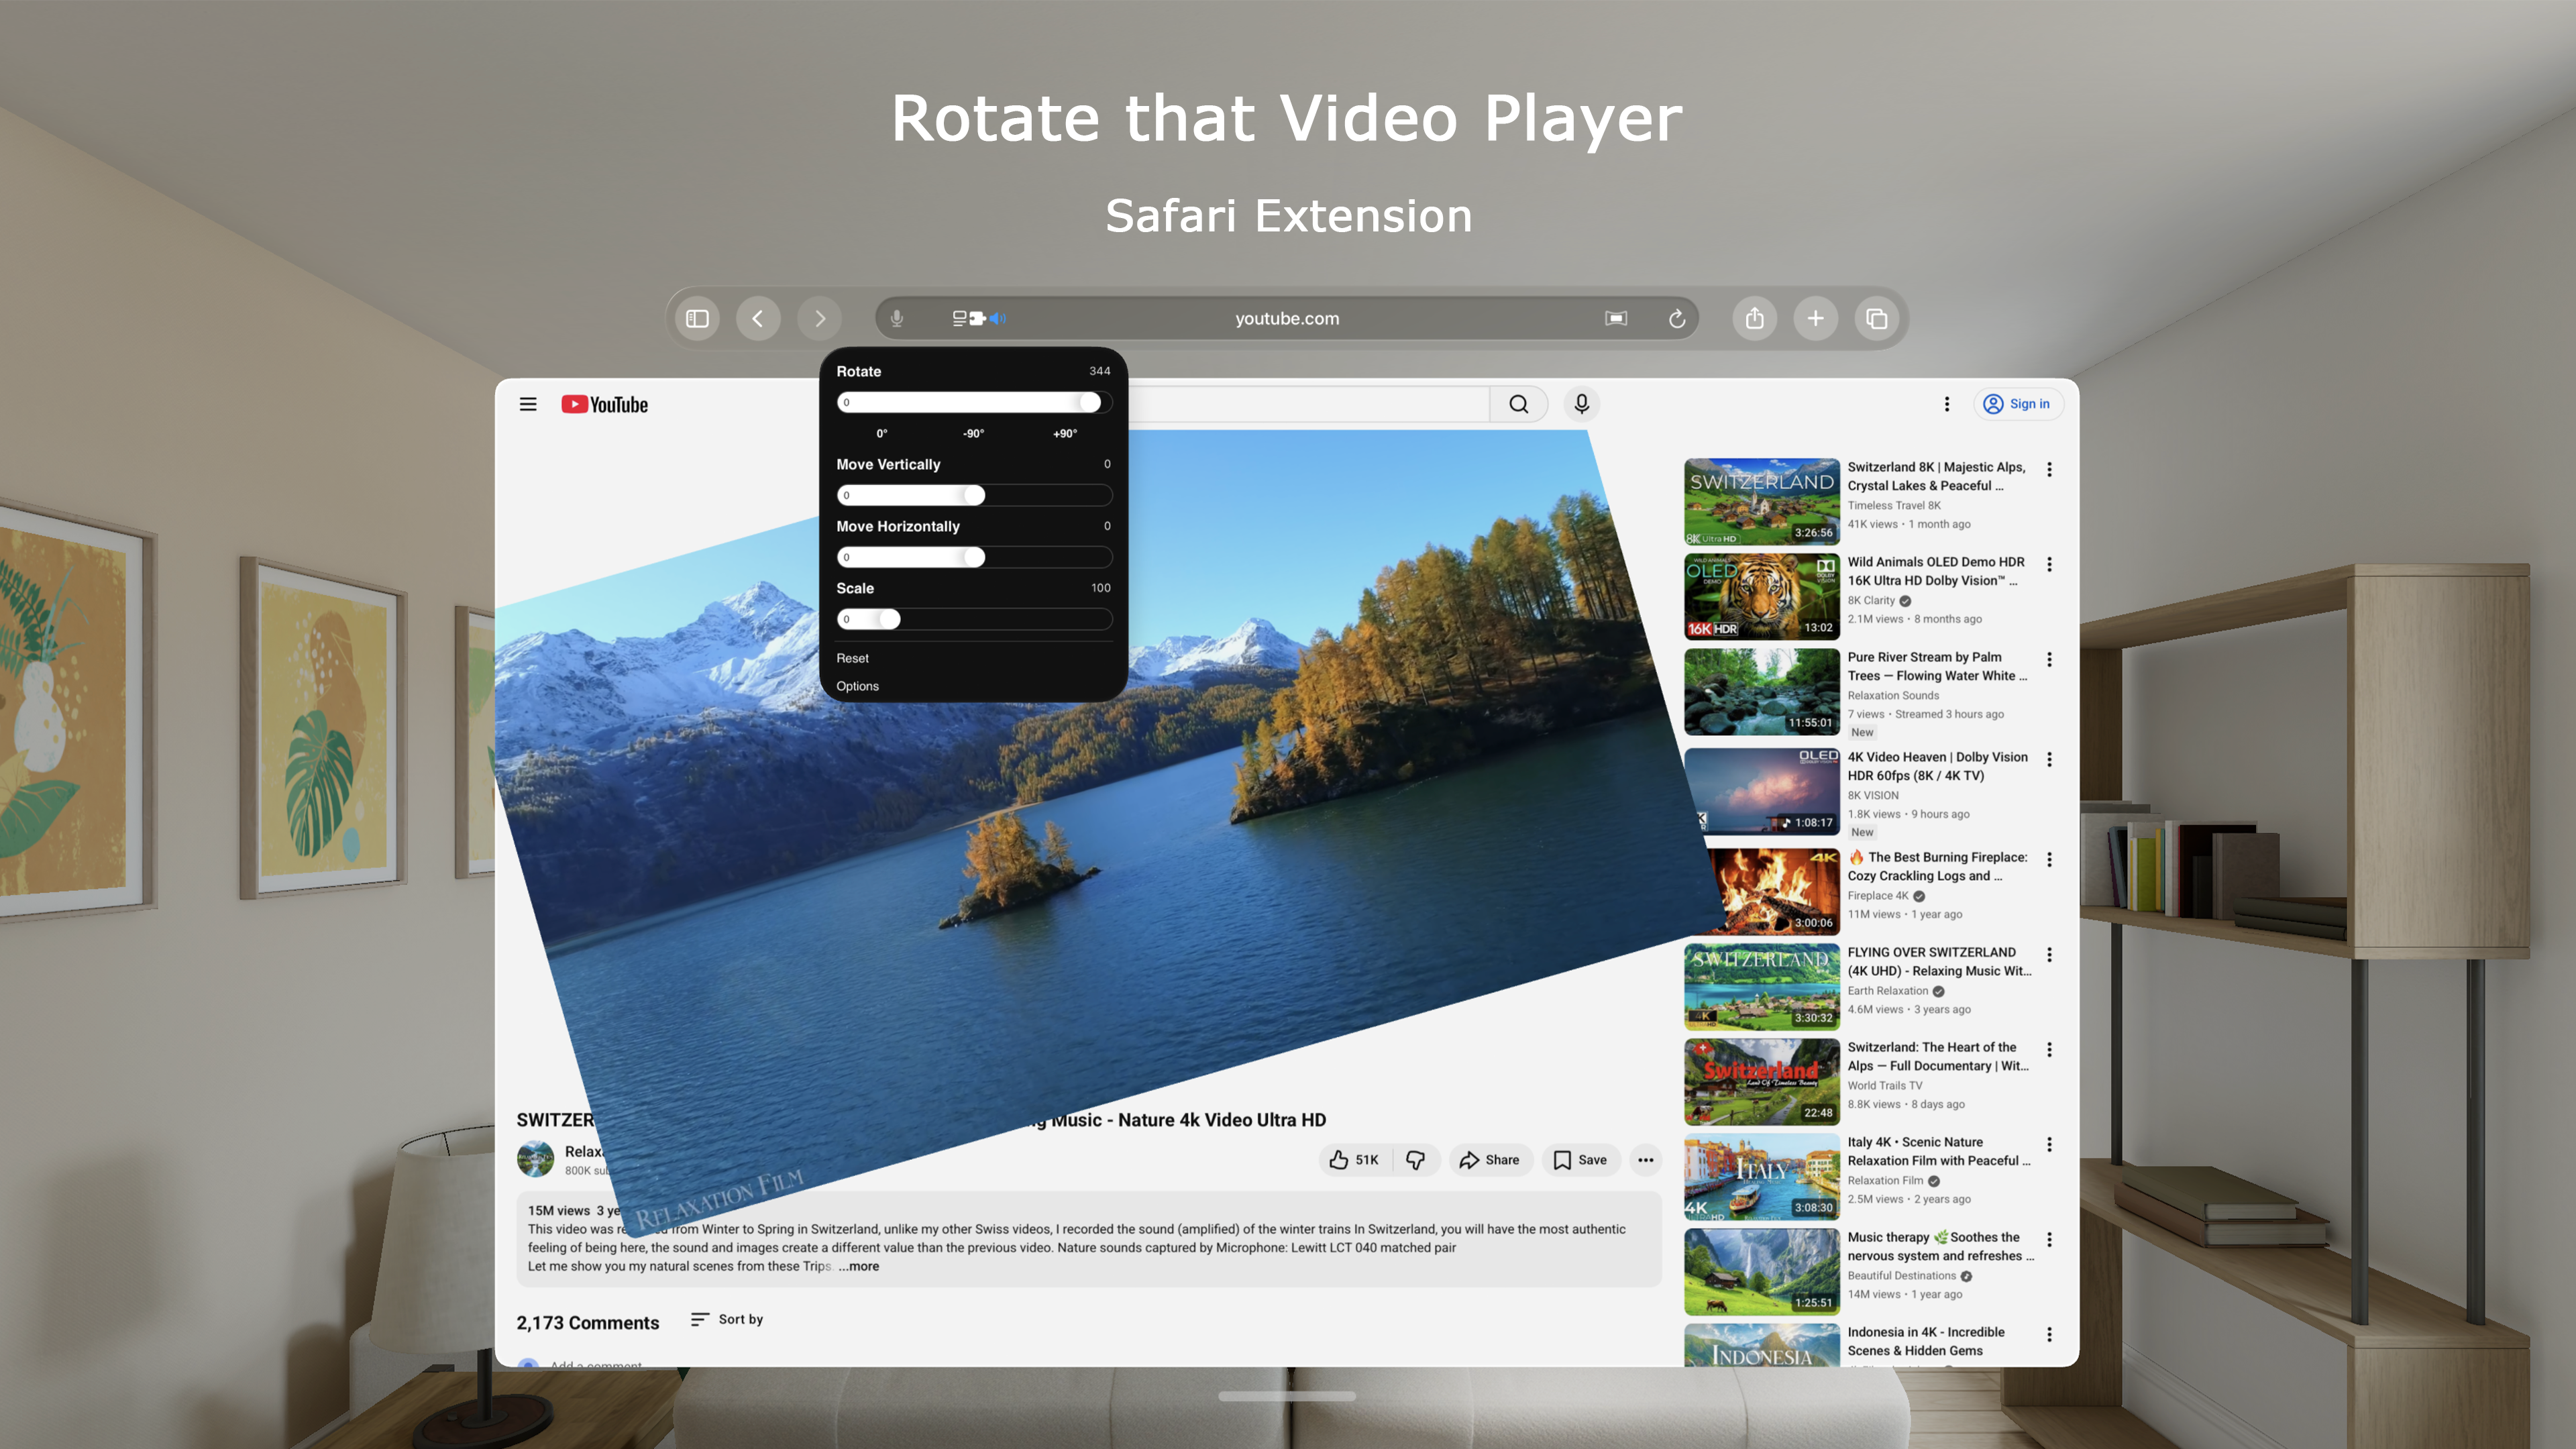Image resolution: width=2576 pixels, height=1449 pixels.
Task: Click the YouTube logo
Action: pos(604,404)
